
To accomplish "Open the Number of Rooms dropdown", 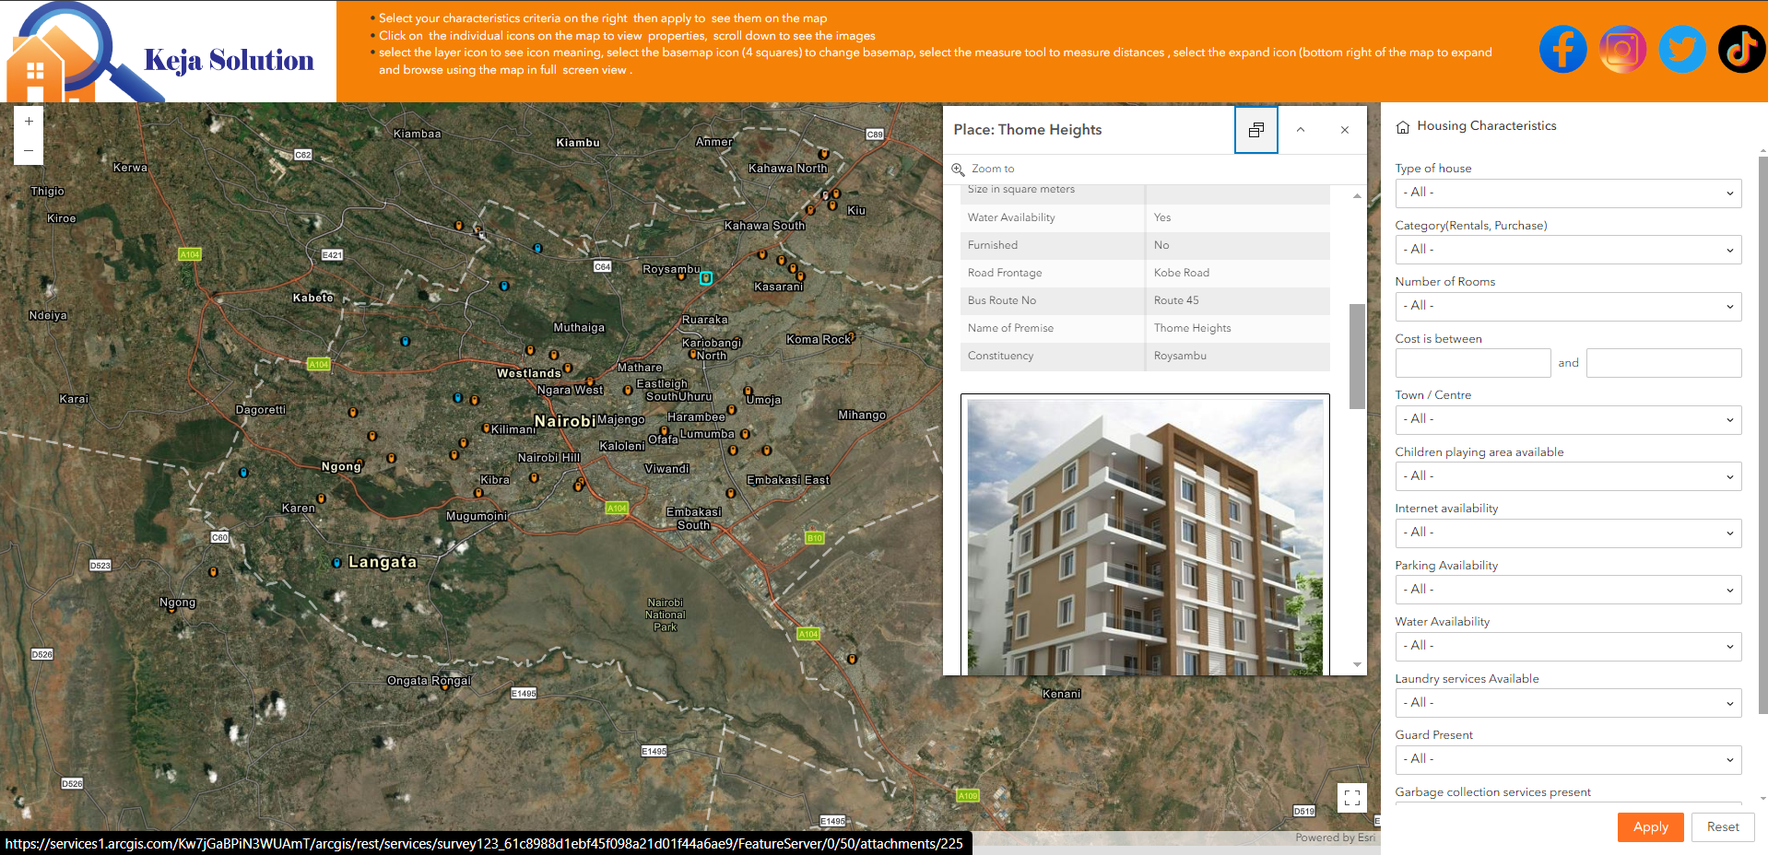I will tap(1567, 306).
